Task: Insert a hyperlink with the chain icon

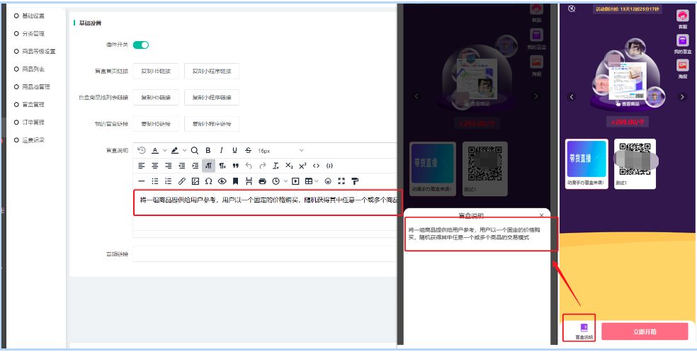Action: click(x=182, y=181)
